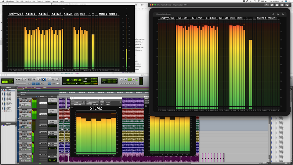Select the Pencil tool in Pro Tools
Screen dimensions: 293x165
coord(57,80)
